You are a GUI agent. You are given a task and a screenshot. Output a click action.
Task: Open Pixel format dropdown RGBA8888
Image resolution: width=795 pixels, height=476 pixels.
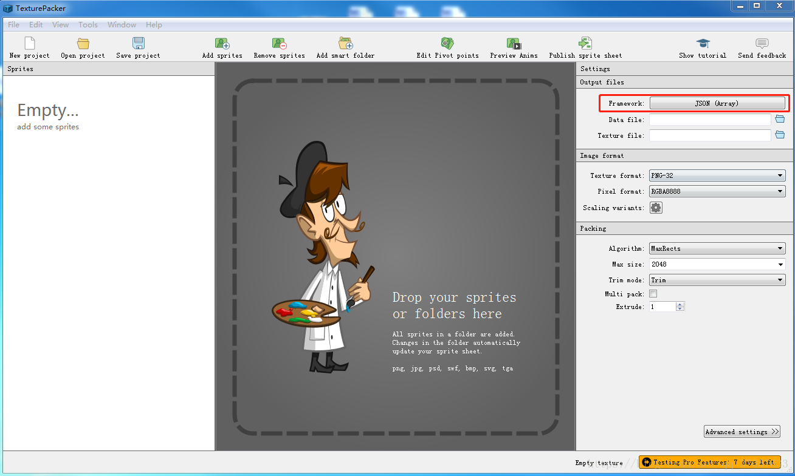pos(717,191)
